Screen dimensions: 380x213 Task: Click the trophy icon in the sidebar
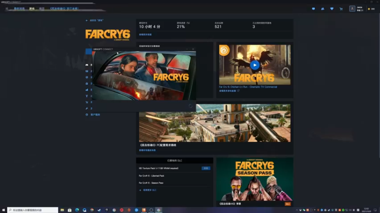pyautogui.click(x=87, y=96)
